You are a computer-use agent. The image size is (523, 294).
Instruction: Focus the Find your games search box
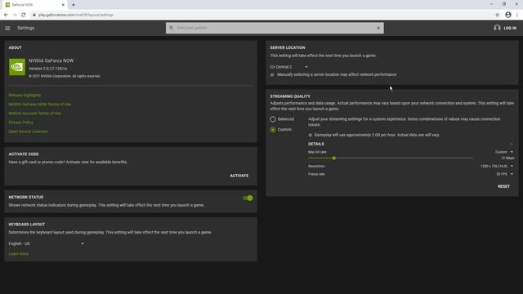[275, 28]
